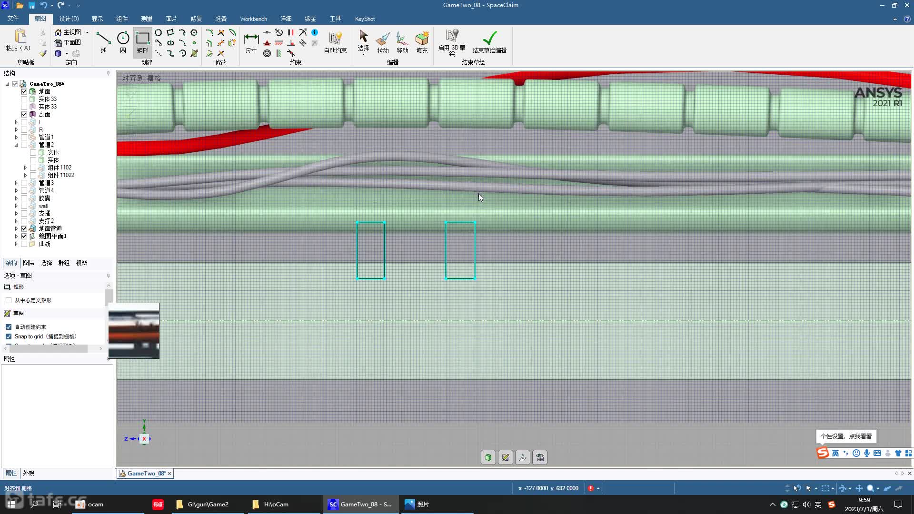Image resolution: width=914 pixels, height=514 pixels.
Task: Select 实体 33 first tree entry
Action: point(47,99)
